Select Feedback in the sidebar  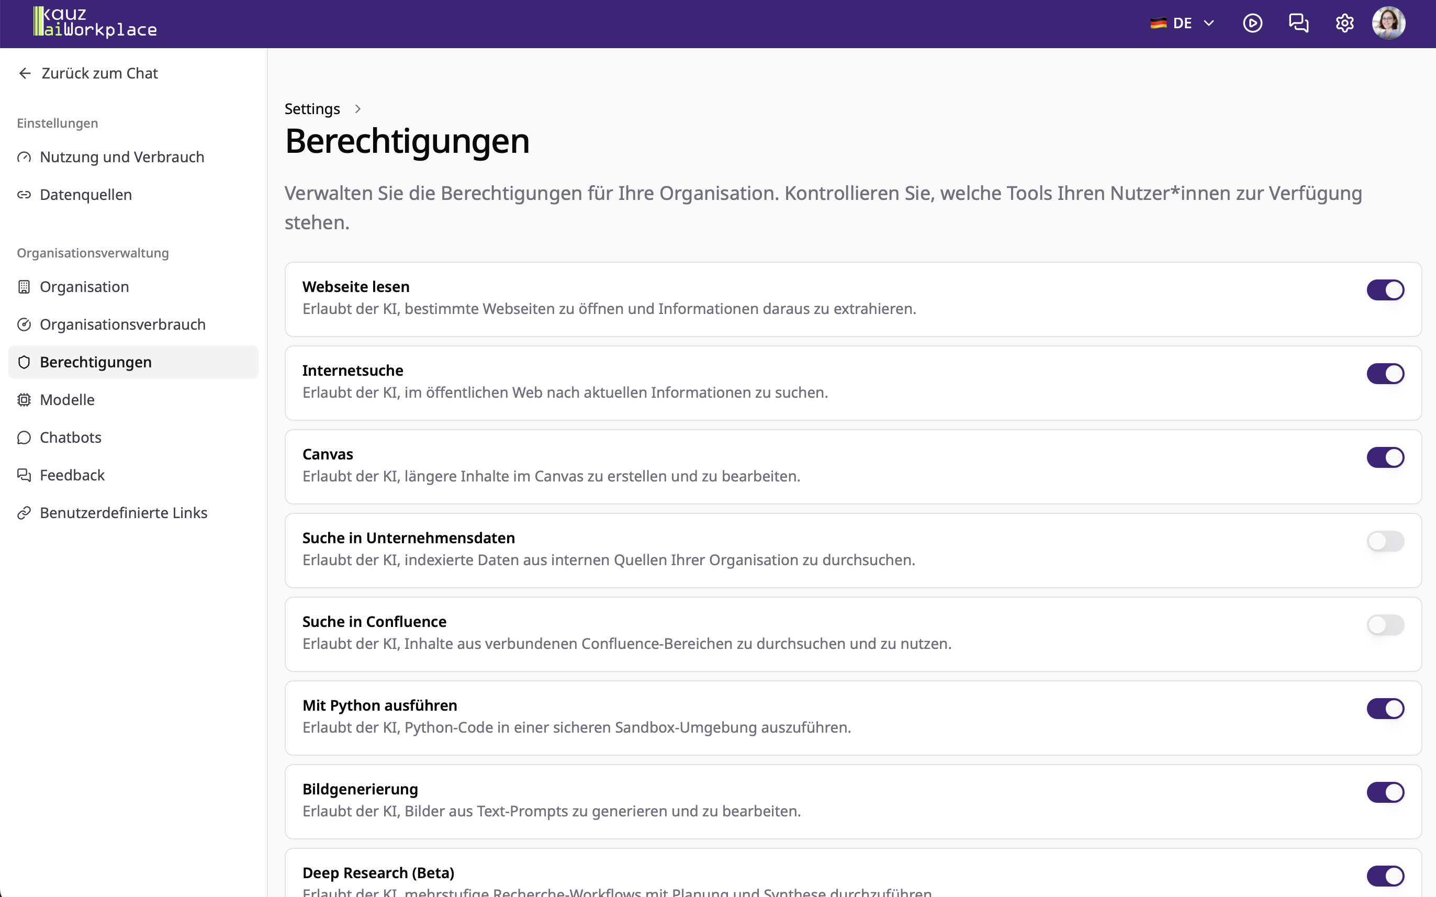[72, 475]
